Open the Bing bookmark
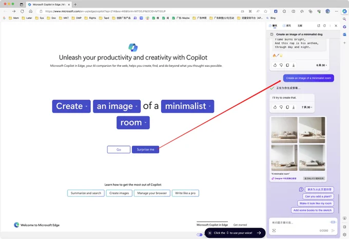Screen dimensions: 349x239 (x=271, y=18)
